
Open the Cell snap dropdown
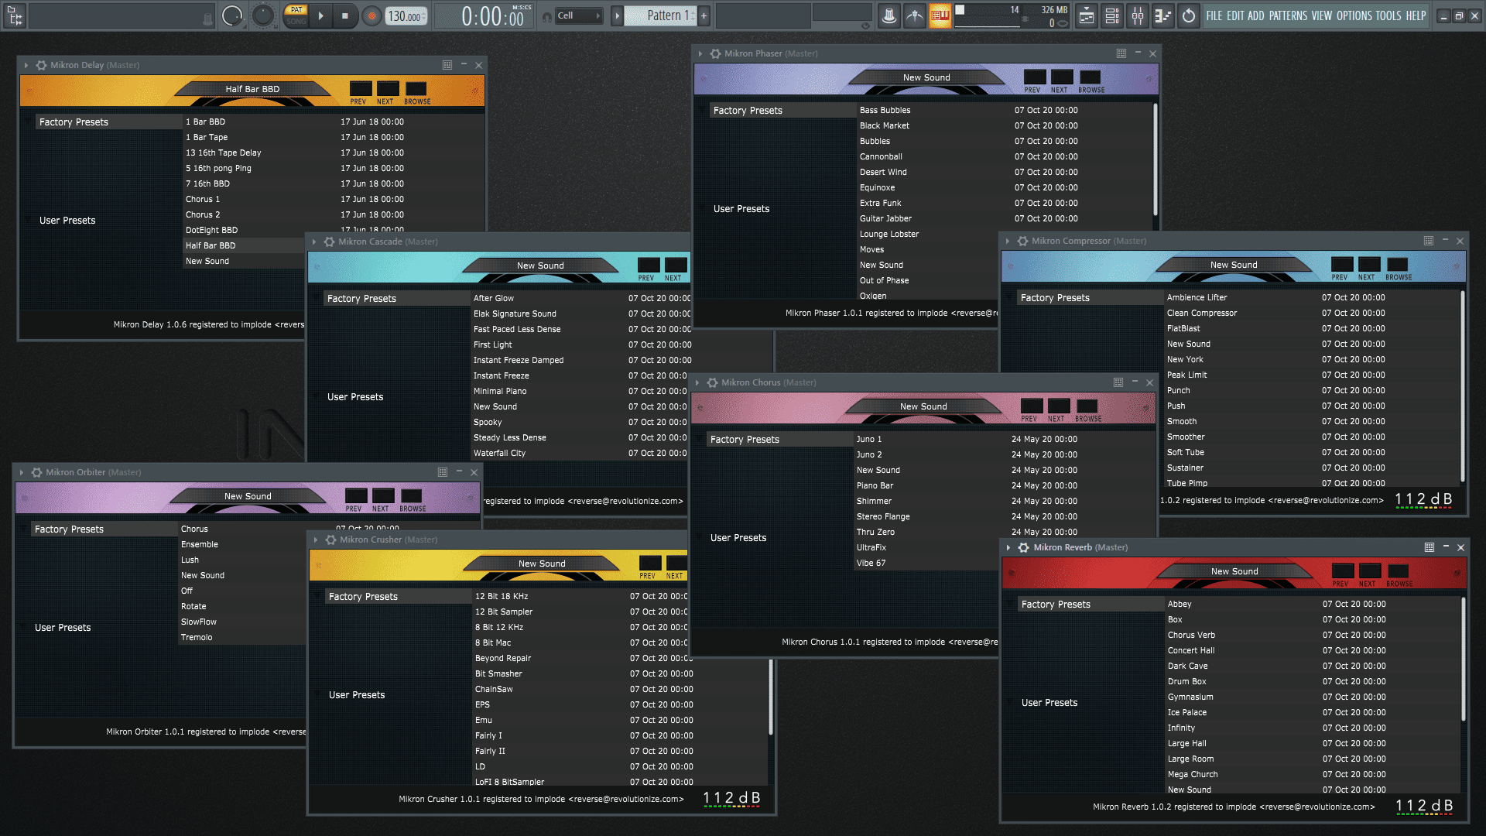(579, 15)
